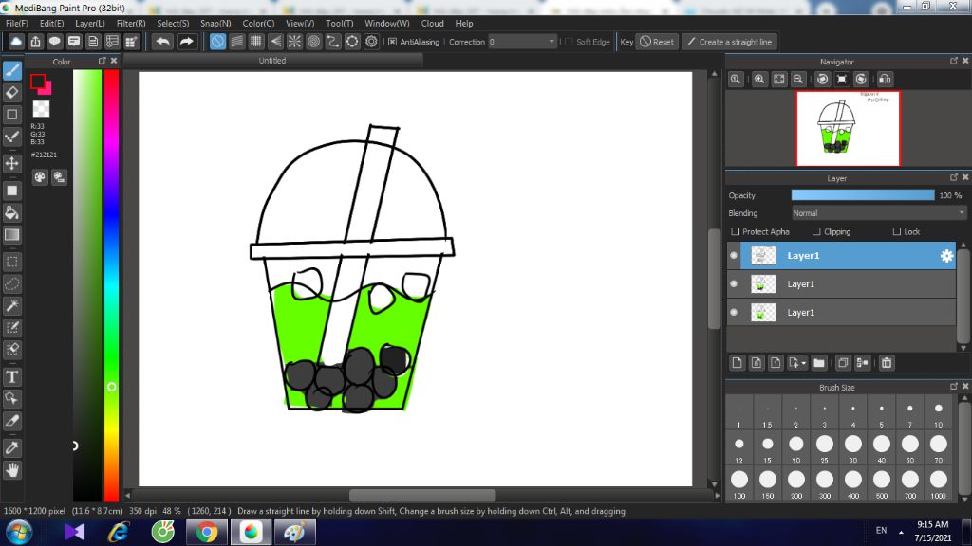Expand the Correction value dropdown
Screen dimensions: 972x546
(552, 42)
